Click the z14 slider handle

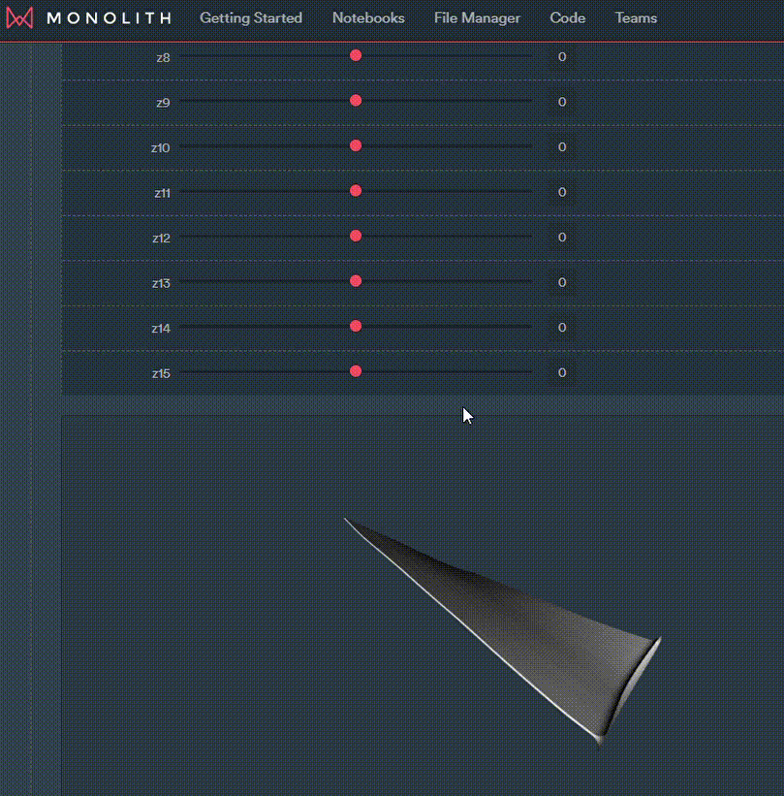(x=356, y=327)
